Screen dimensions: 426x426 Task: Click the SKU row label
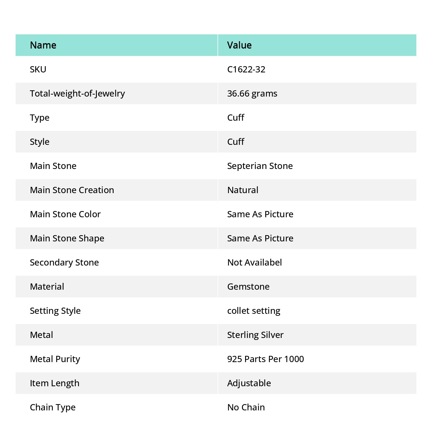click(x=38, y=69)
